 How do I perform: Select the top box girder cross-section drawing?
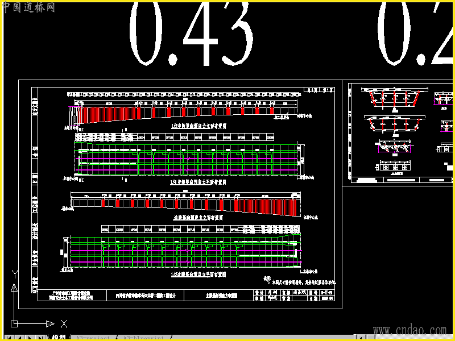coord(395,99)
